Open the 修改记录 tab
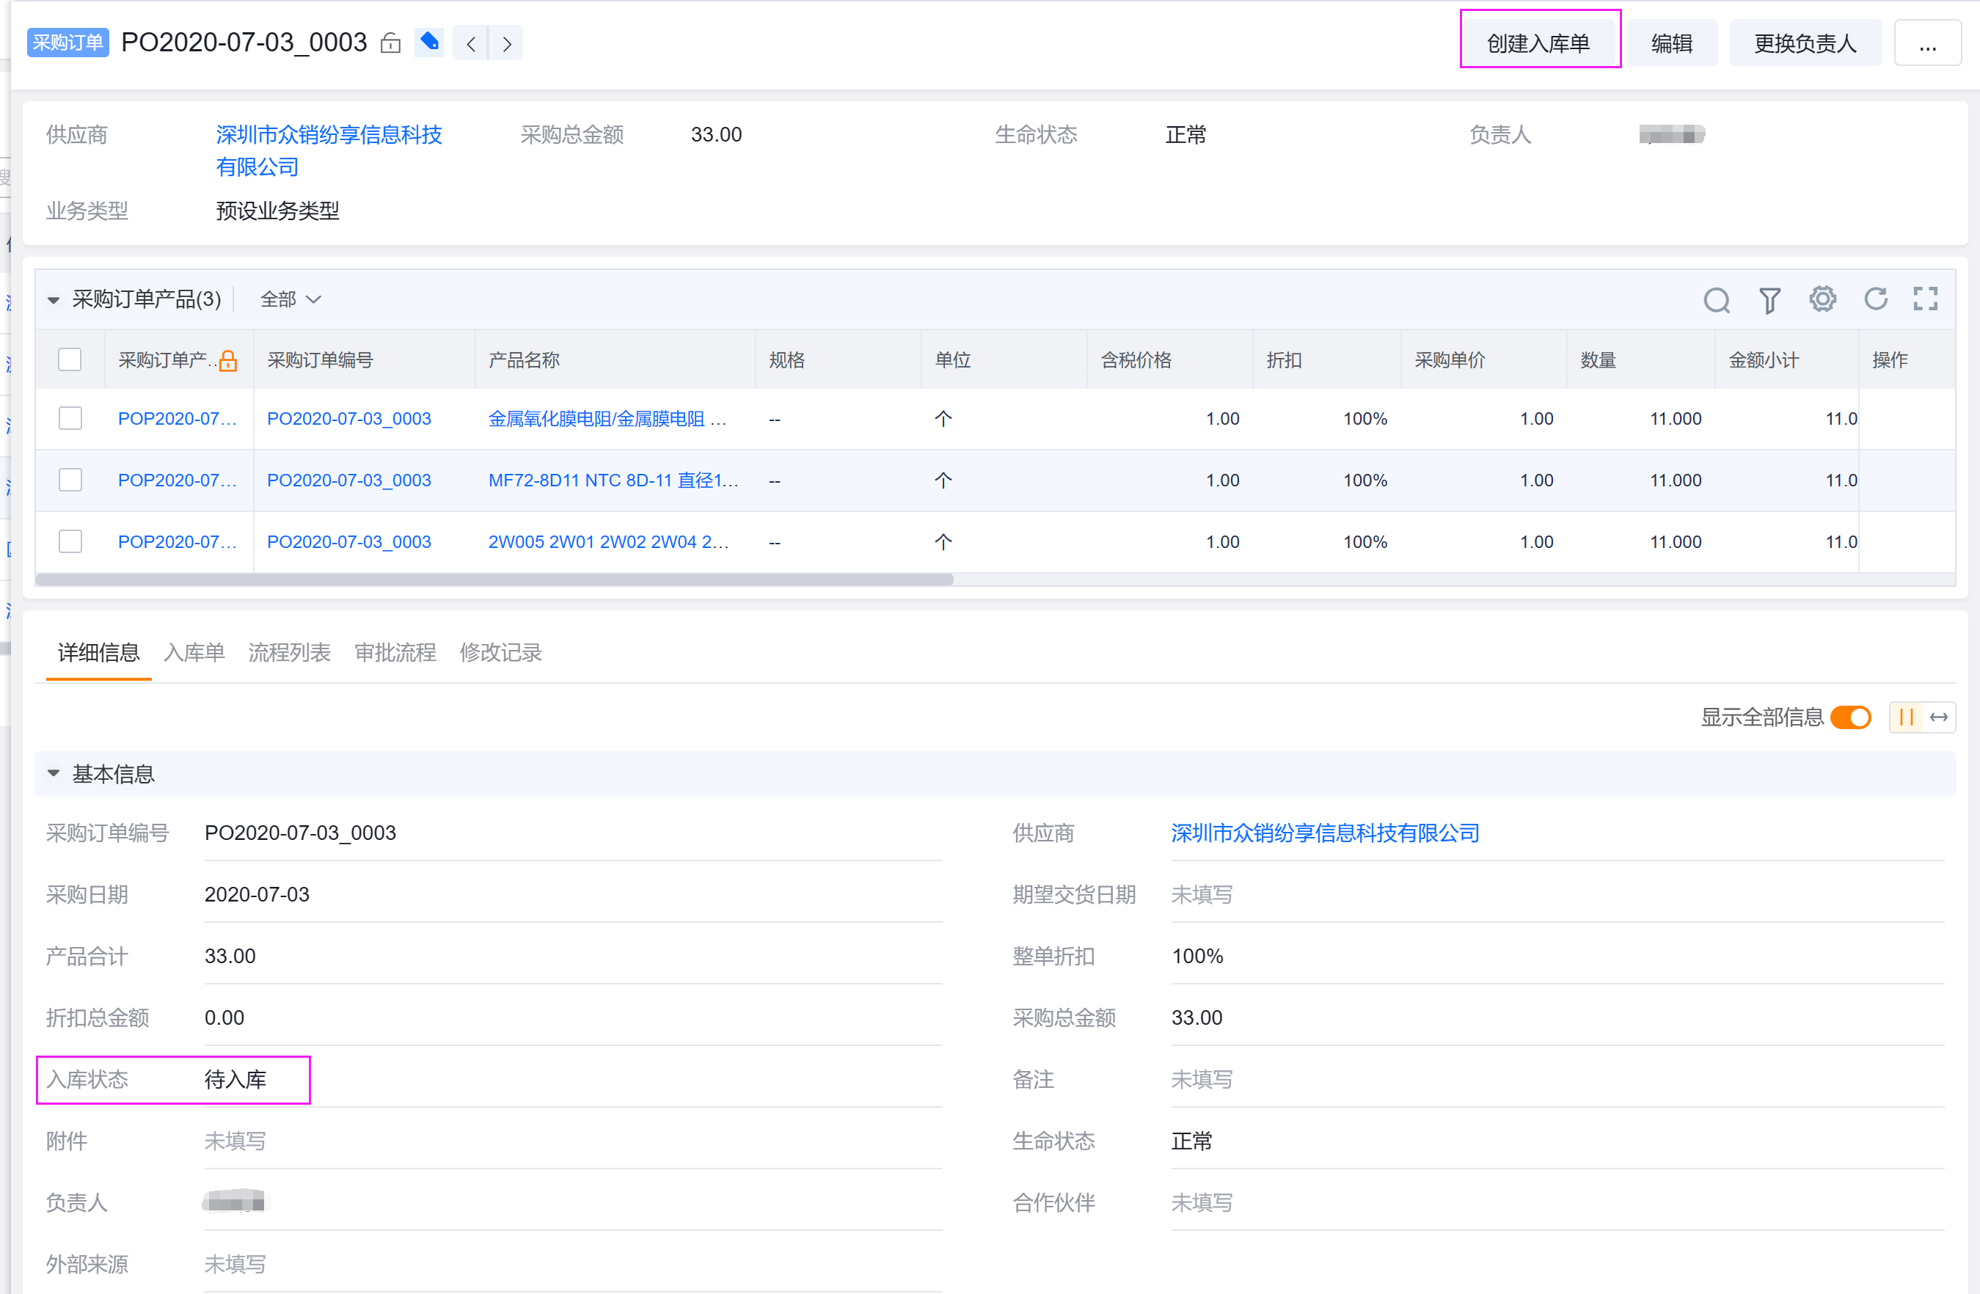This screenshot has width=1980, height=1294. (501, 653)
